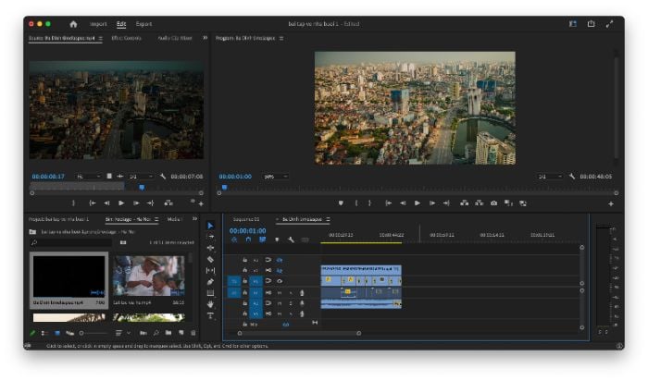Switch to the Import workspace tab
648x381 pixels.
[x=98, y=24]
